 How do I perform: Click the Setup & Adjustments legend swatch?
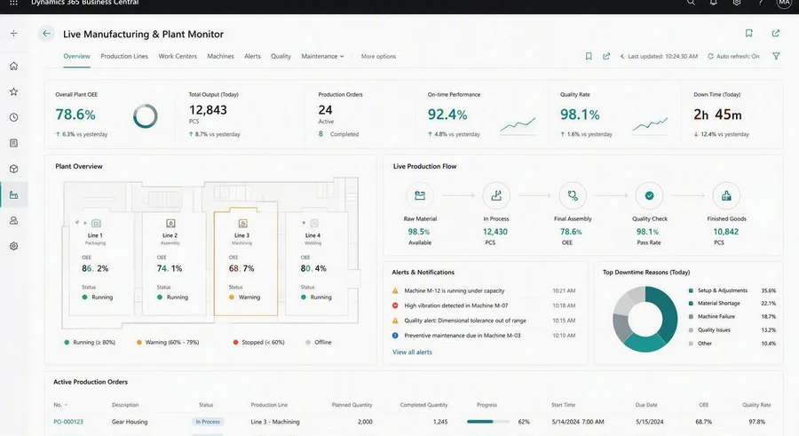(x=691, y=290)
